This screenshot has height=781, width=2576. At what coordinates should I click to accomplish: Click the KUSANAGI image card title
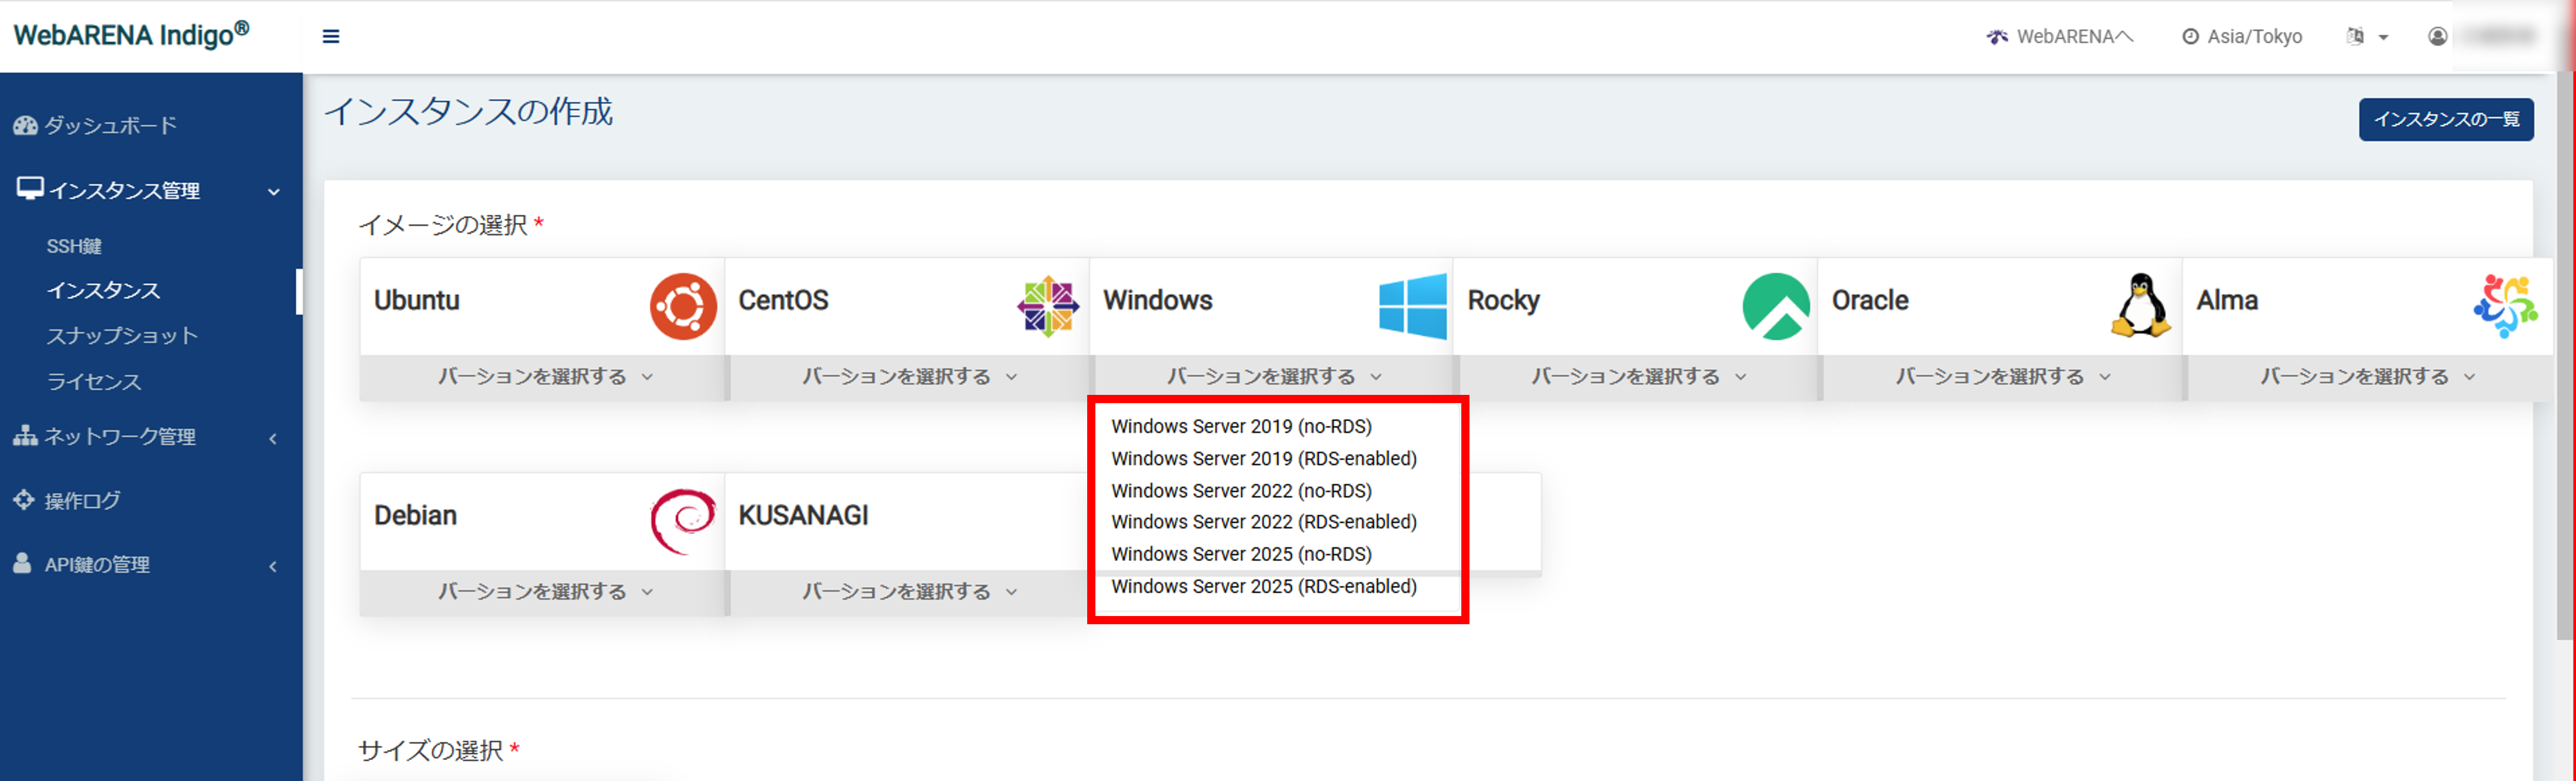coord(803,515)
